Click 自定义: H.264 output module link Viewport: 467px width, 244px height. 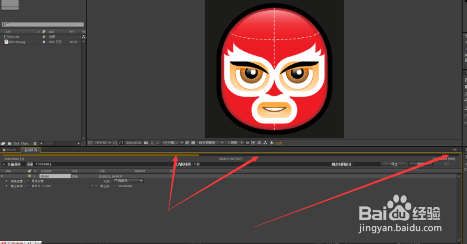41,186
